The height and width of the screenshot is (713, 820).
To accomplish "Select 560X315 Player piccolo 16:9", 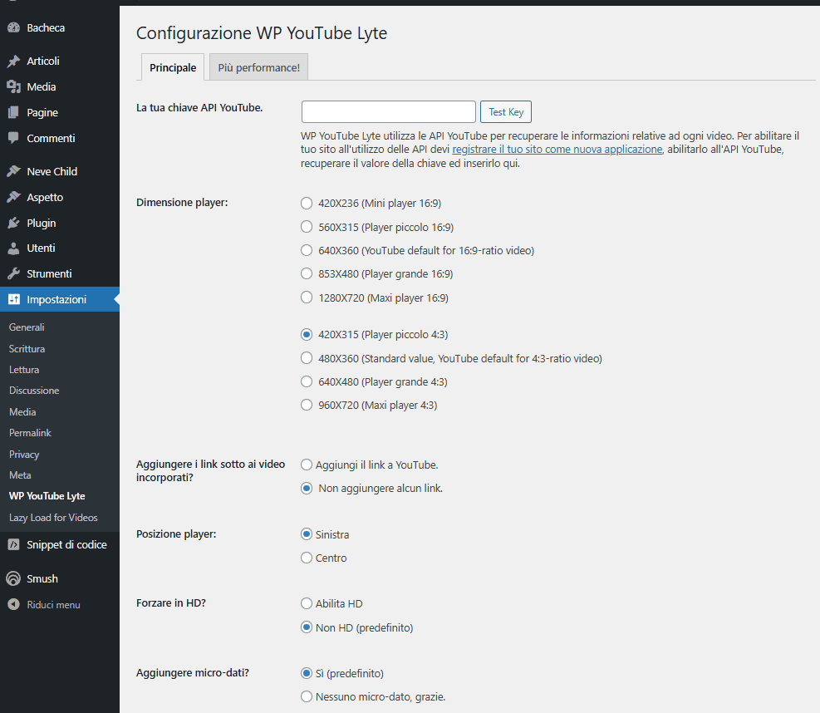I will pyautogui.click(x=307, y=227).
